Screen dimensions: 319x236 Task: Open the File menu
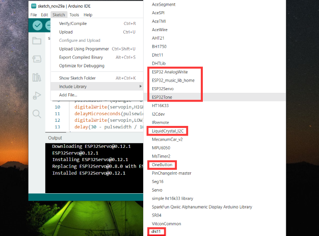tap(34, 15)
